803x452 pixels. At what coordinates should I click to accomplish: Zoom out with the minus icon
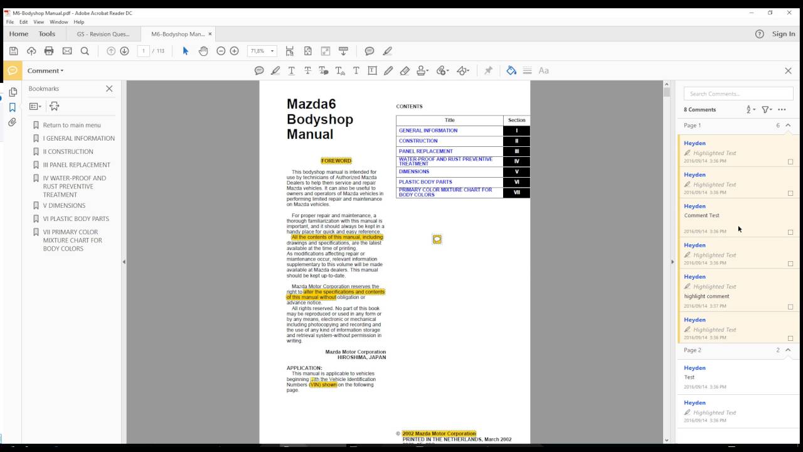tap(221, 51)
